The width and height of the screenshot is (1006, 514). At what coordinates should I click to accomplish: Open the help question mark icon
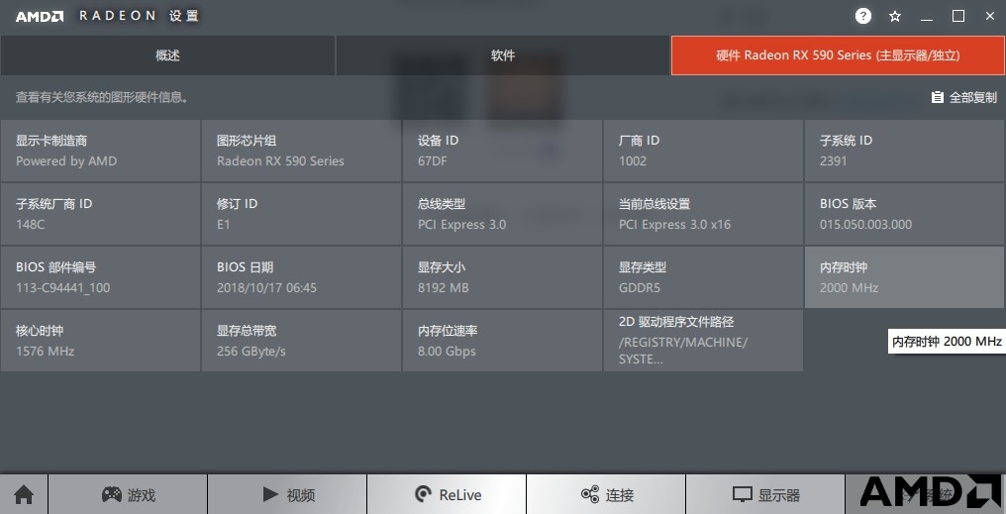(863, 17)
